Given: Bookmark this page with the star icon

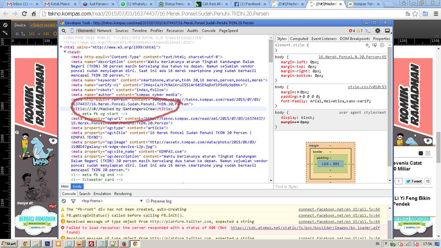Looking at the screenshot, I should [415, 14].
